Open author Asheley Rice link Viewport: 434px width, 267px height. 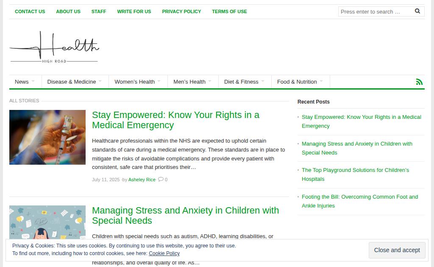pyautogui.click(x=142, y=180)
